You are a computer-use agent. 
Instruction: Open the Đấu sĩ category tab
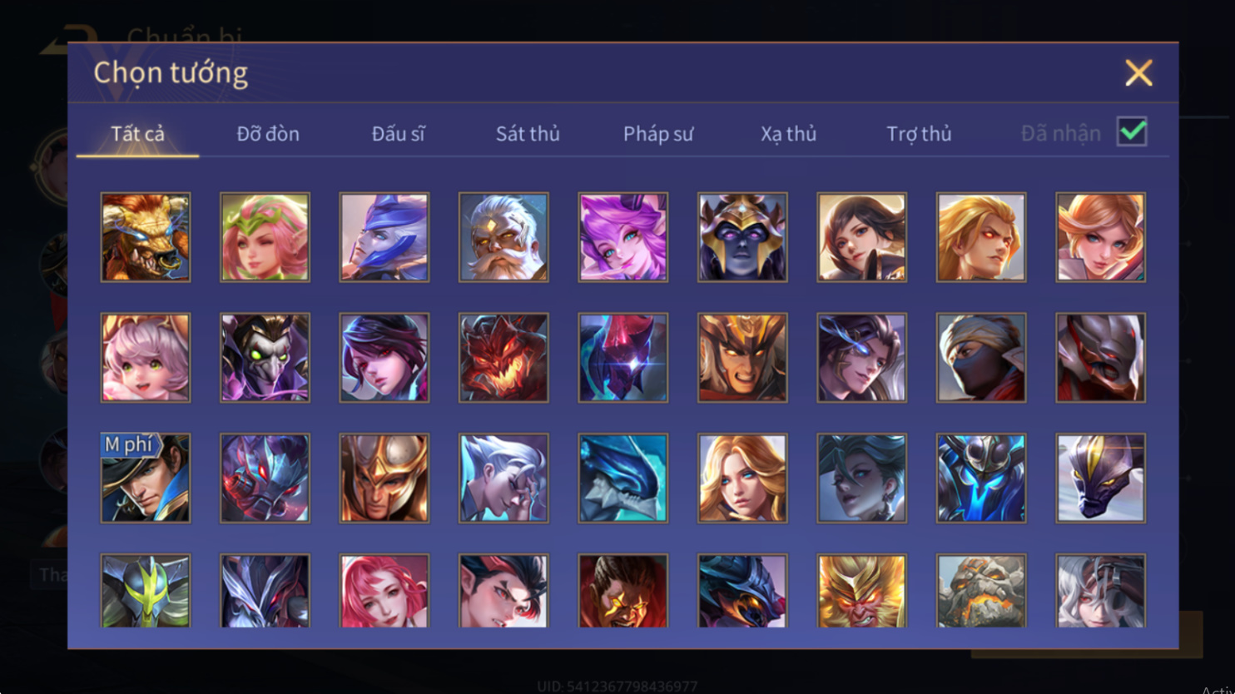[398, 133]
